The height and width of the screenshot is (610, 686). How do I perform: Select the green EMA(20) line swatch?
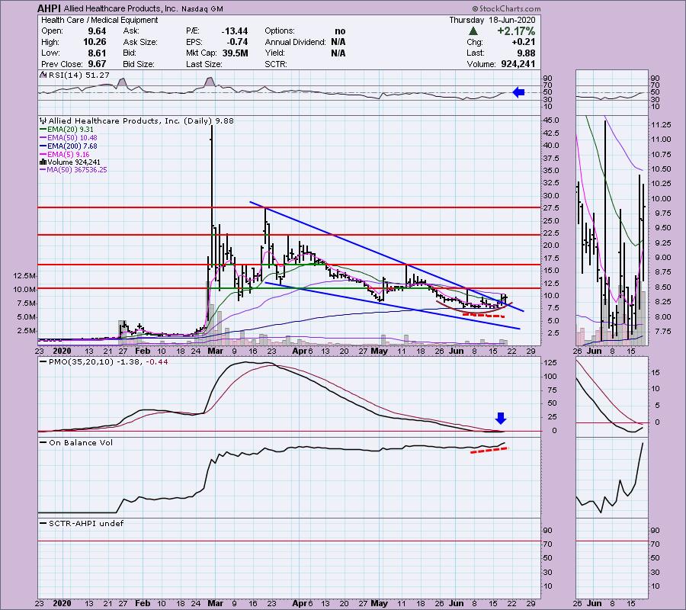(x=43, y=130)
